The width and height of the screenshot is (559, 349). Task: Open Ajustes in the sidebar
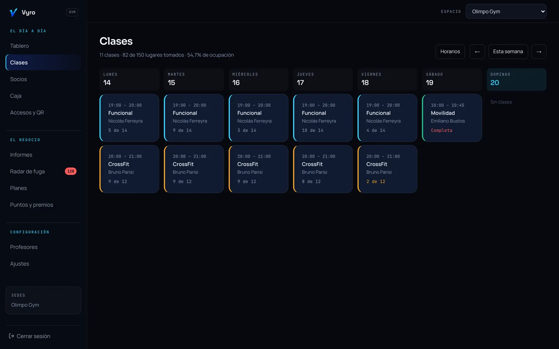coord(43,264)
